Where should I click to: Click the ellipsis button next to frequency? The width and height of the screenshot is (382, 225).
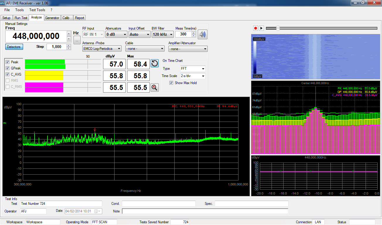tap(76, 41)
